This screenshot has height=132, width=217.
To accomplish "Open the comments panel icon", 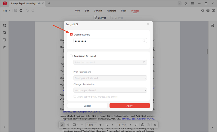I will pos(4,40).
